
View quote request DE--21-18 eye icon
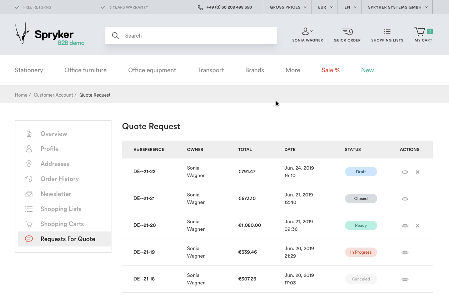pos(405,279)
